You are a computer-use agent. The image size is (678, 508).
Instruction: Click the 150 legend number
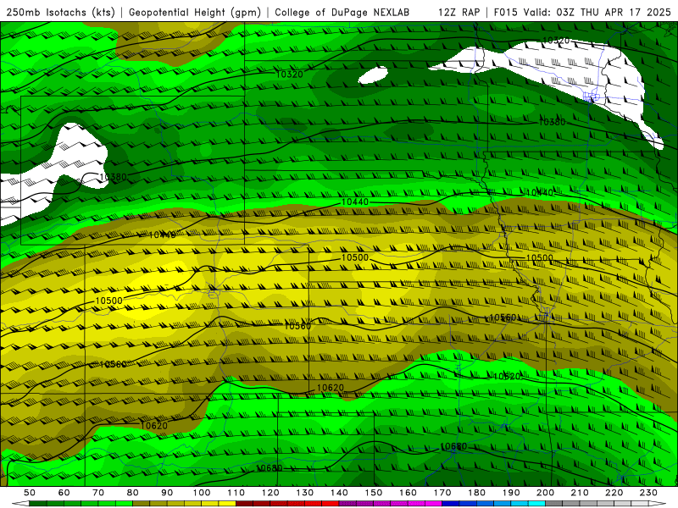pos(374,493)
